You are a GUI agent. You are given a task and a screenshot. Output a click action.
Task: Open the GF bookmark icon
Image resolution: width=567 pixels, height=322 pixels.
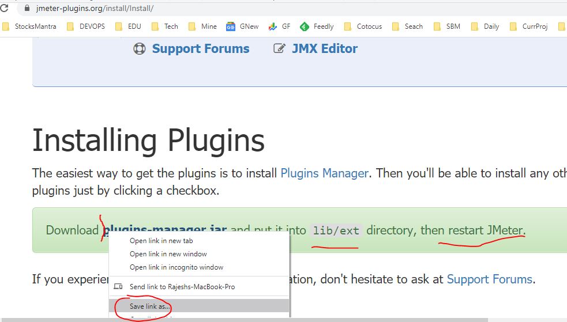pos(272,26)
